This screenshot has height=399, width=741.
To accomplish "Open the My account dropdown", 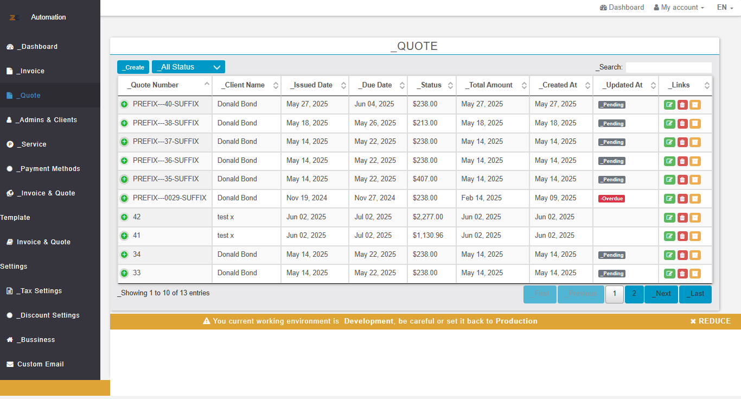I will click(x=679, y=8).
